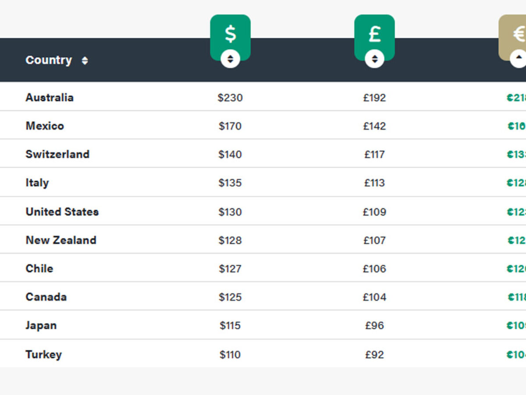Select the Mexico row name

(x=45, y=126)
